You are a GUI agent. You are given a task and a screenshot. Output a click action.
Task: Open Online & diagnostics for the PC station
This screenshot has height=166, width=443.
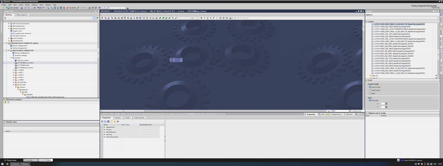[20, 48]
